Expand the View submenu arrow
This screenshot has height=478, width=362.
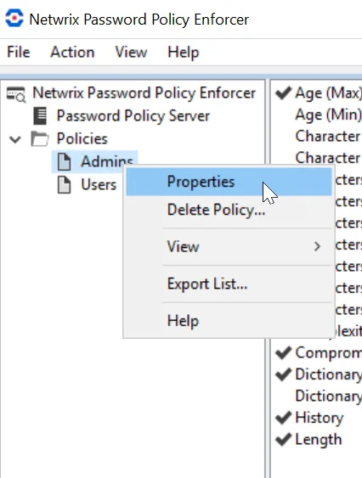click(318, 246)
